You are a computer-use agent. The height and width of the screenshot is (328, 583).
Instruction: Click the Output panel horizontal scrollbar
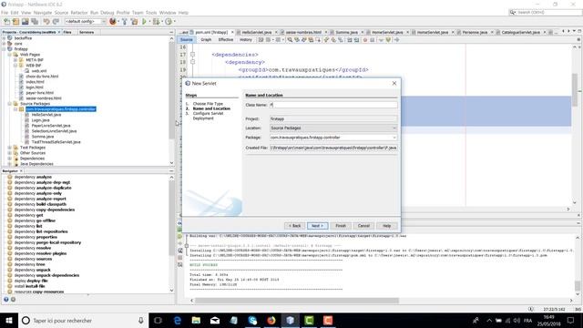coord(297,300)
